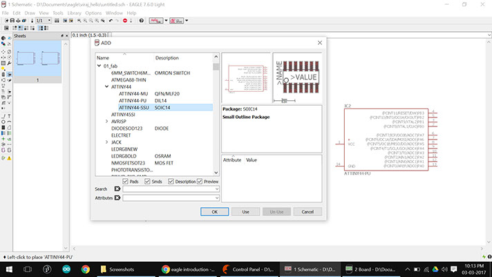The image size is (492, 277).
Task: Click the Use button
Action: tap(246, 212)
